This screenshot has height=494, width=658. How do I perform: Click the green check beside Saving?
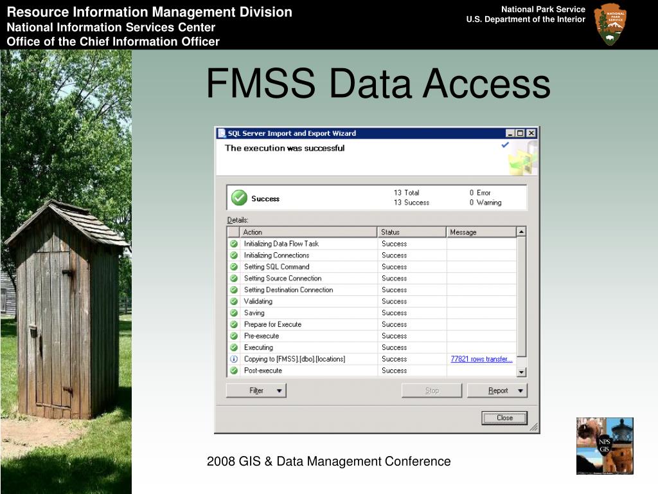[x=234, y=313]
